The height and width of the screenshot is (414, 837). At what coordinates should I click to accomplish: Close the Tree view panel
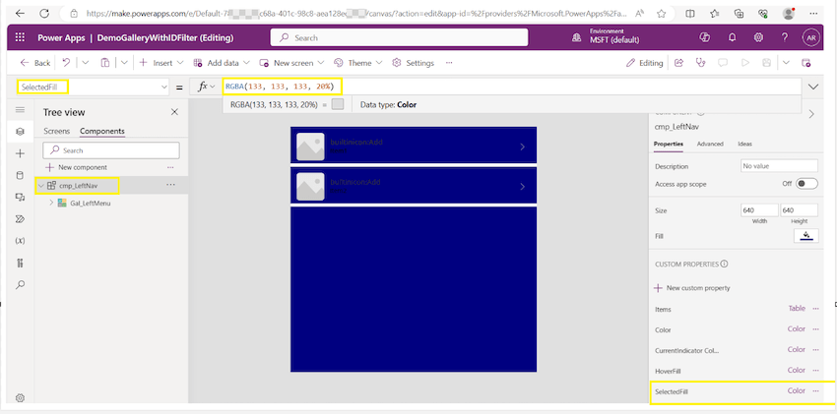tap(174, 112)
